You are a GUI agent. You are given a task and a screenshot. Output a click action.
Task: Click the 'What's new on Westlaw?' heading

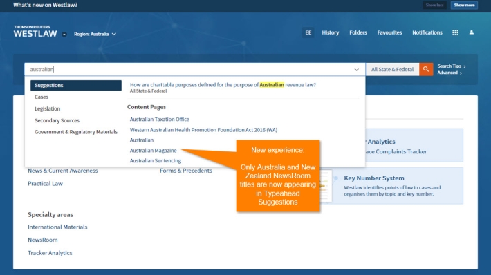pos(45,5)
